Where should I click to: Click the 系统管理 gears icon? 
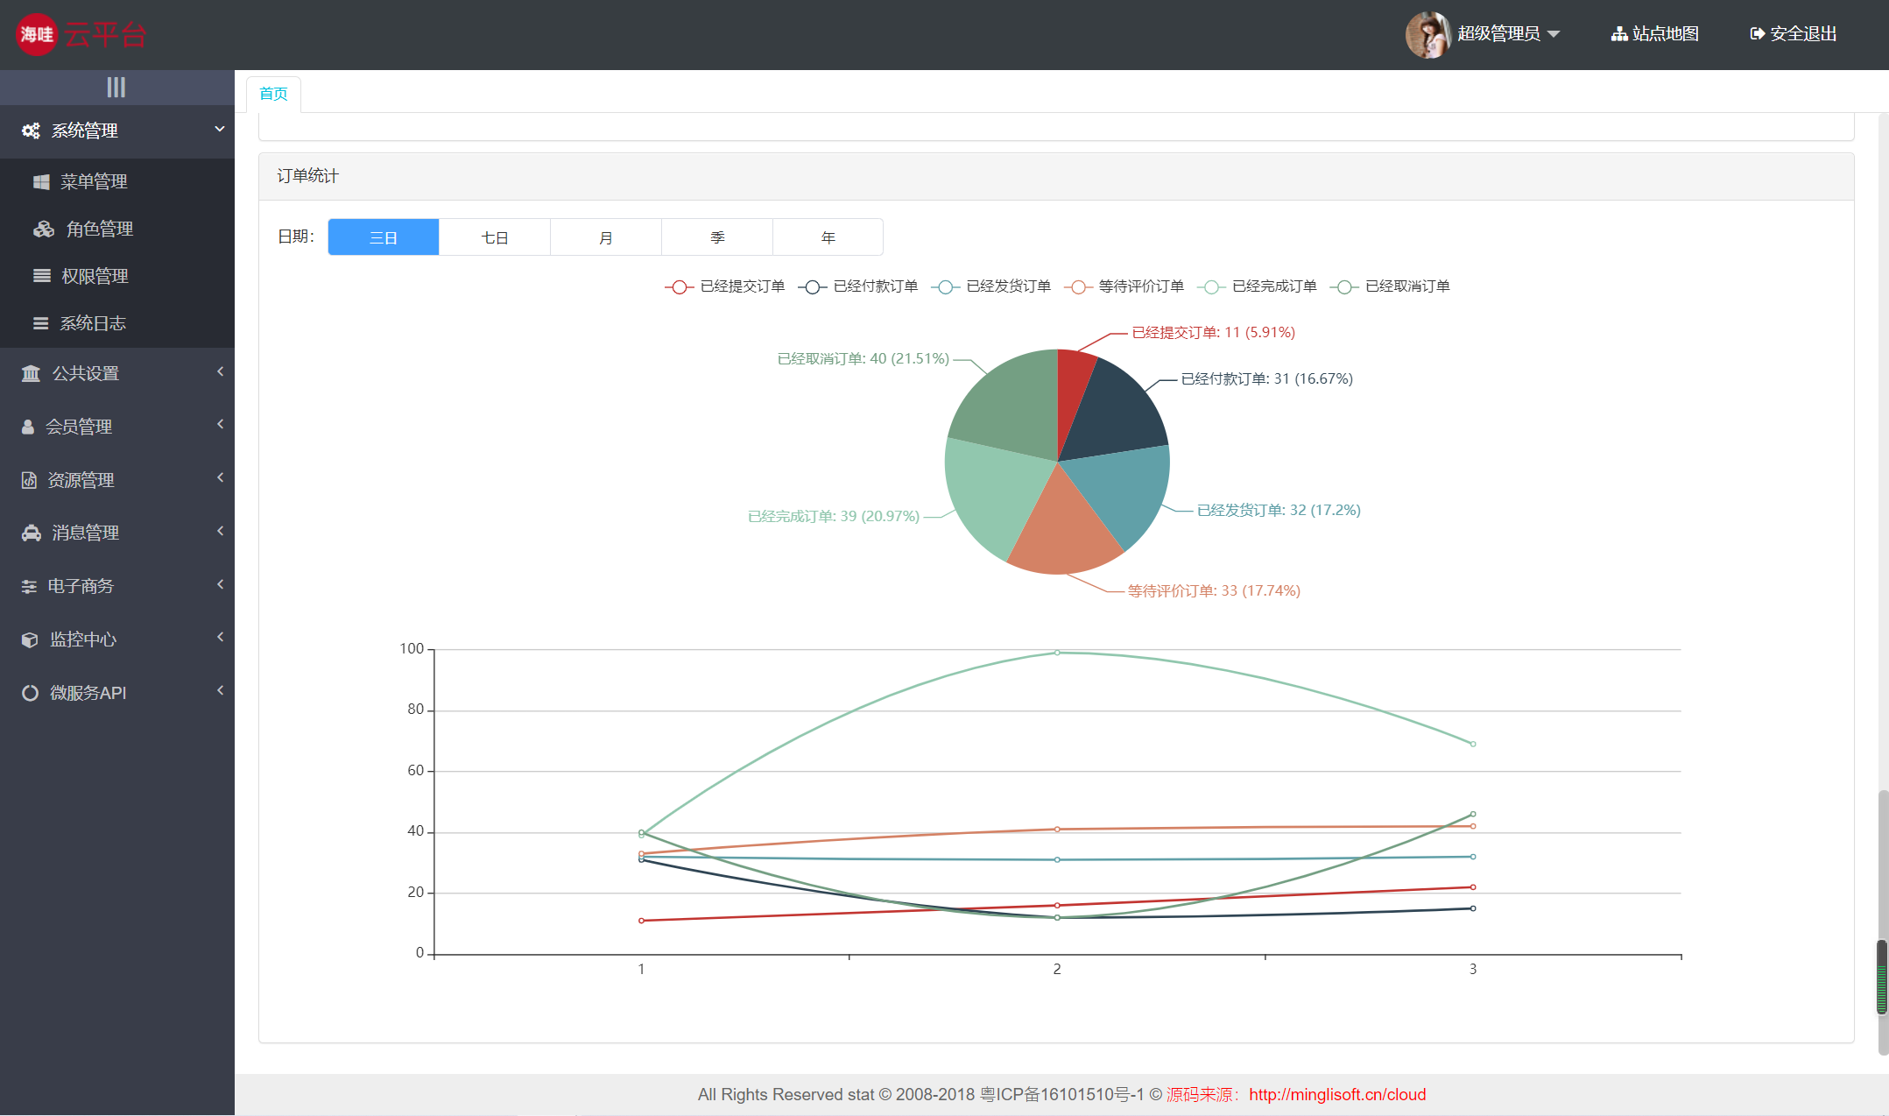point(31,131)
